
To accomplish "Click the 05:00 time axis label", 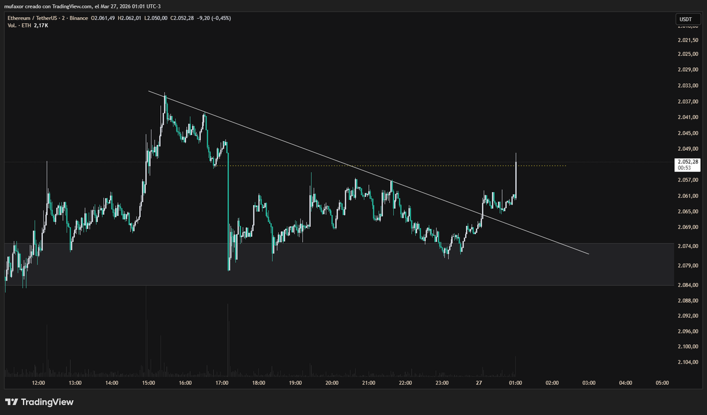I will tap(662, 383).
